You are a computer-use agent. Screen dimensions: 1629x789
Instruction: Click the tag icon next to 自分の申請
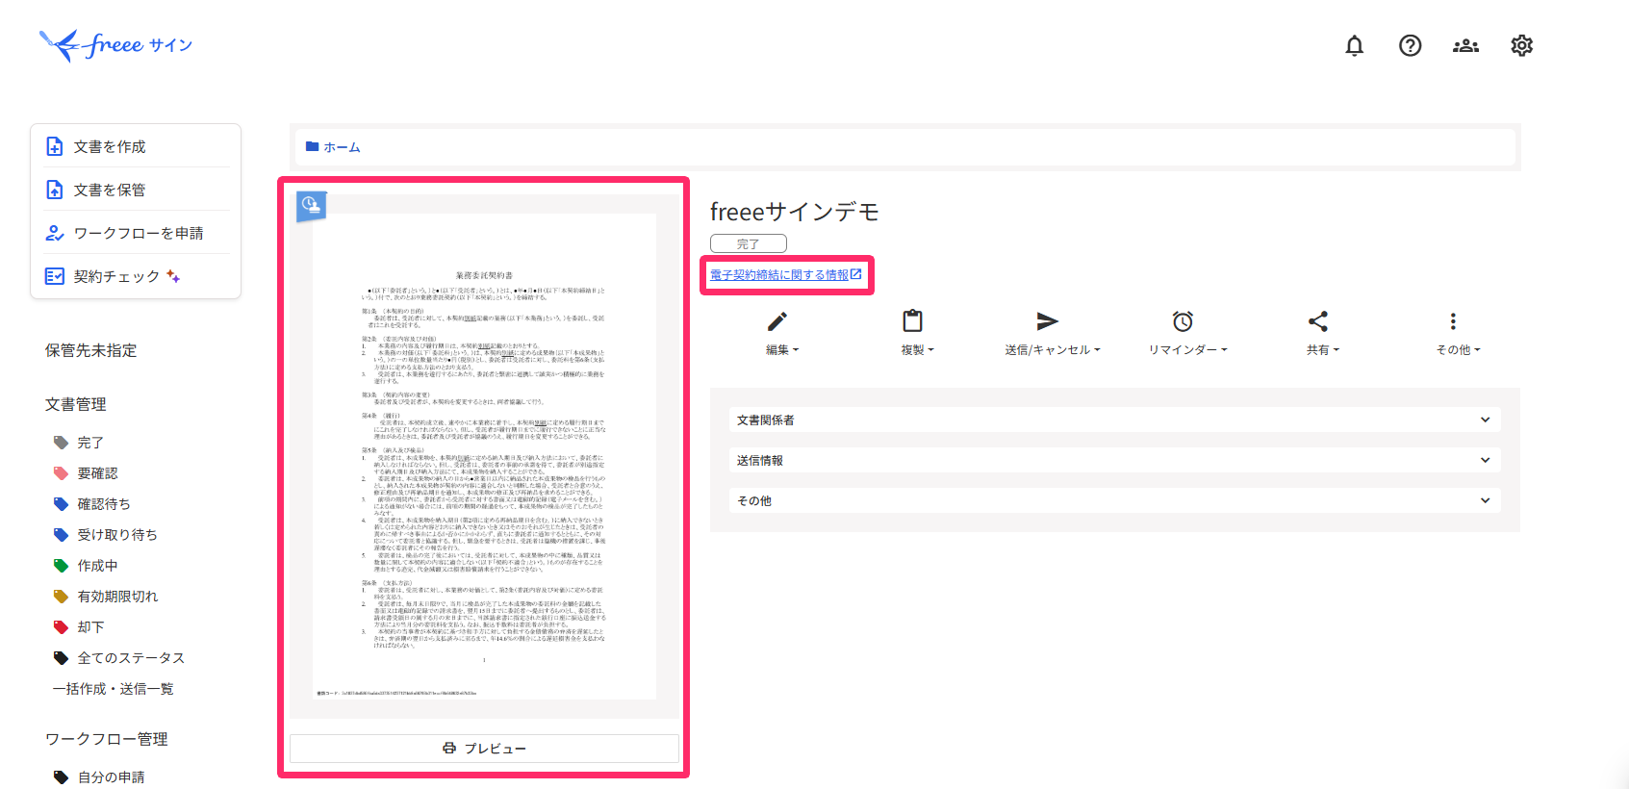tap(61, 777)
